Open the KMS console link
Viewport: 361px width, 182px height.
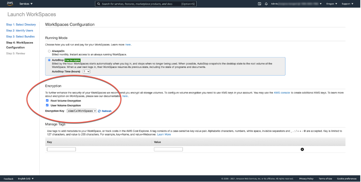[x=282, y=93]
